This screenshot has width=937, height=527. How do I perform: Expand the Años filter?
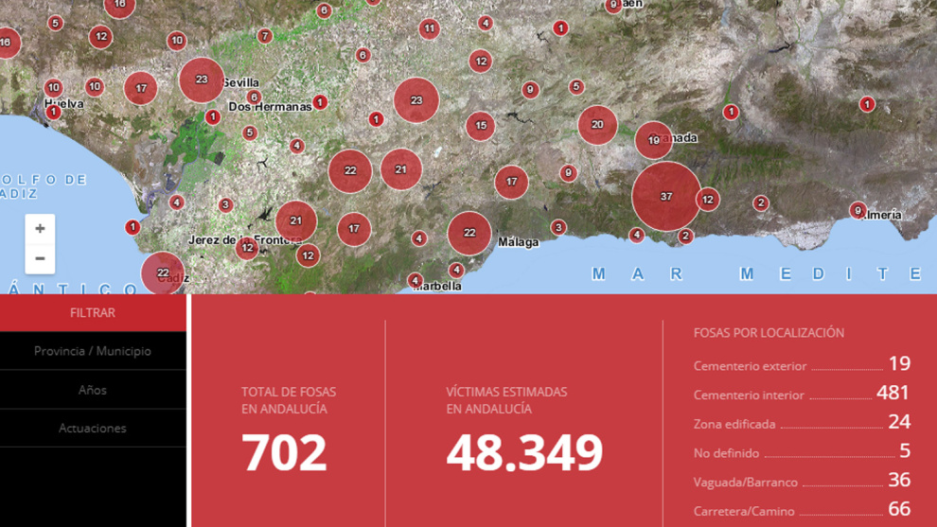click(x=93, y=390)
